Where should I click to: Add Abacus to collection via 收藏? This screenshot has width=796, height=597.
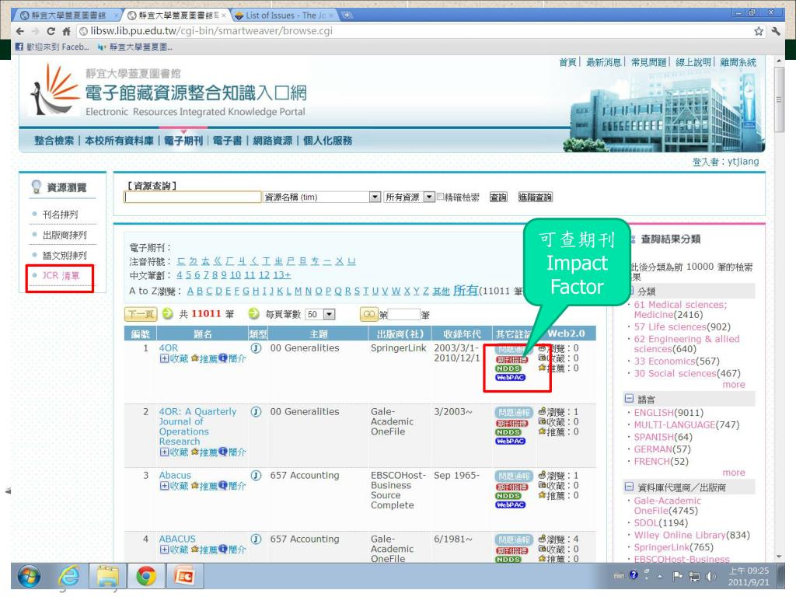click(174, 486)
